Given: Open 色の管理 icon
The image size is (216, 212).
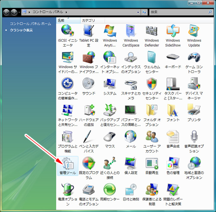Looking at the screenshot, I should click(173, 163).
